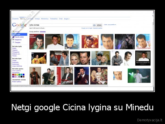Open the thumbnail with red 'Rytis Cicinas' text at bottom
Image resolution: width=165 pixels, height=124 pixels.
pos(143,42)
